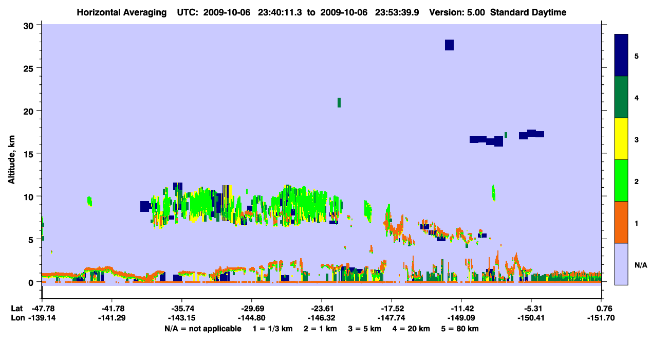This screenshot has width=668, height=343.
Task: Click the orange color bar segment labeled 1
Action: coord(621,222)
